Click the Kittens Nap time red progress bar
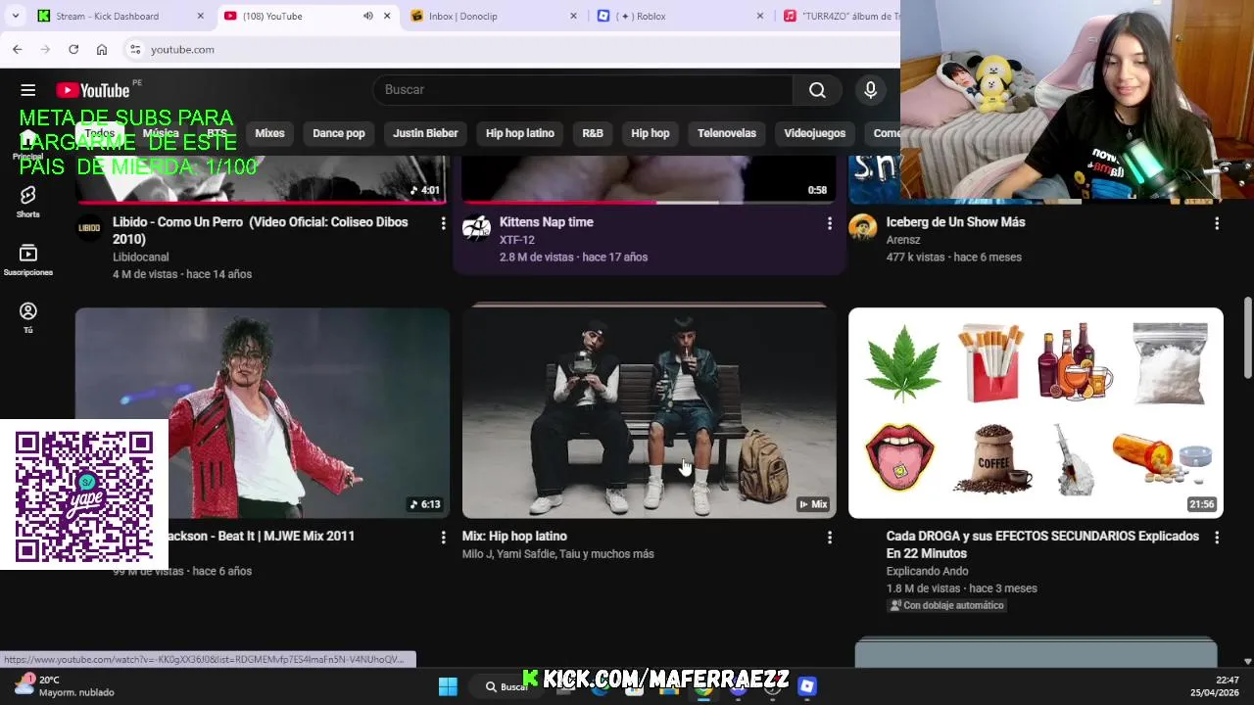The image size is (1254, 705). coord(559,203)
